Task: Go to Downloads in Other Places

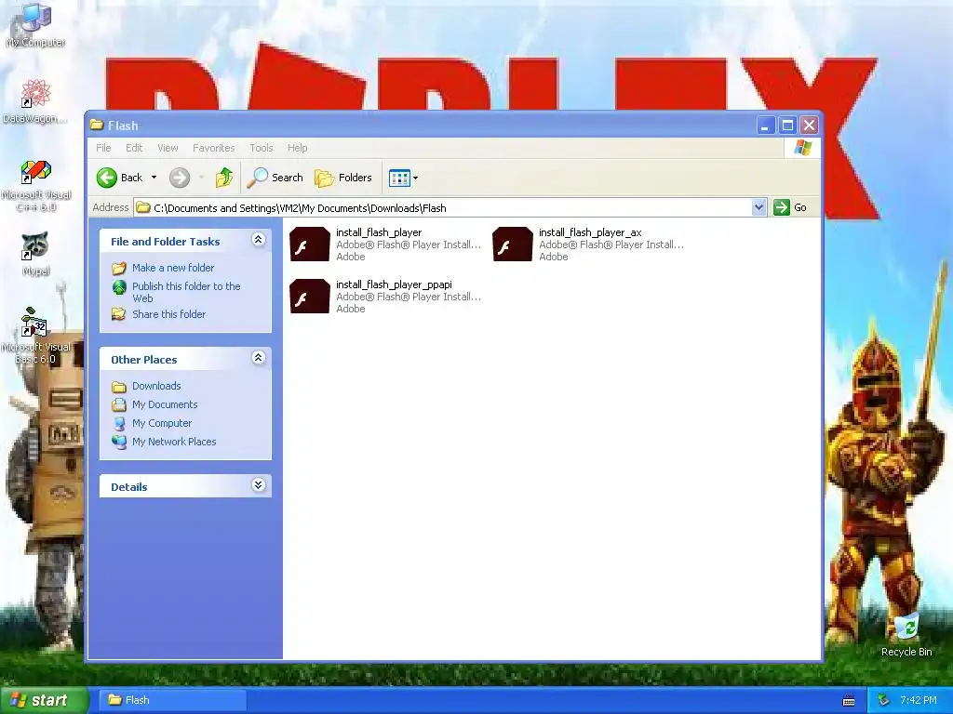Action: [x=156, y=386]
